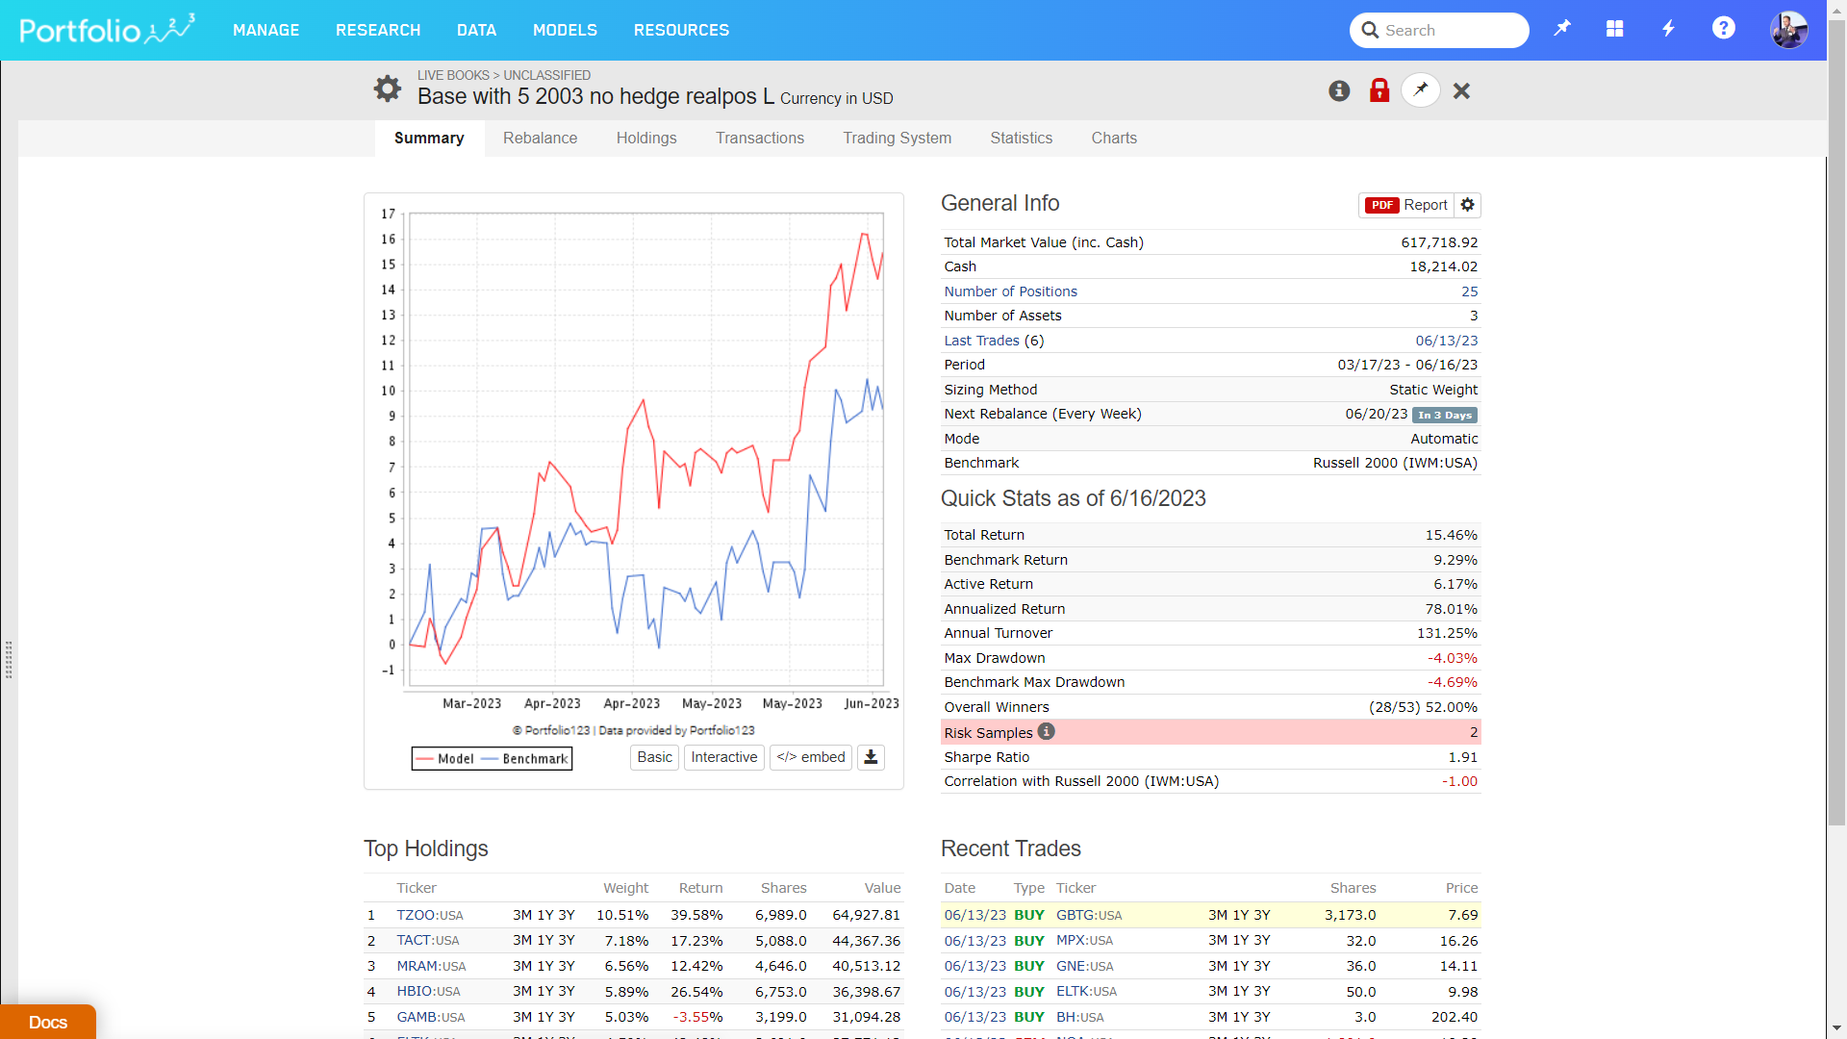Switch the chart to Interactive mode
Viewport: 1847px width, 1039px height.
click(x=723, y=757)
